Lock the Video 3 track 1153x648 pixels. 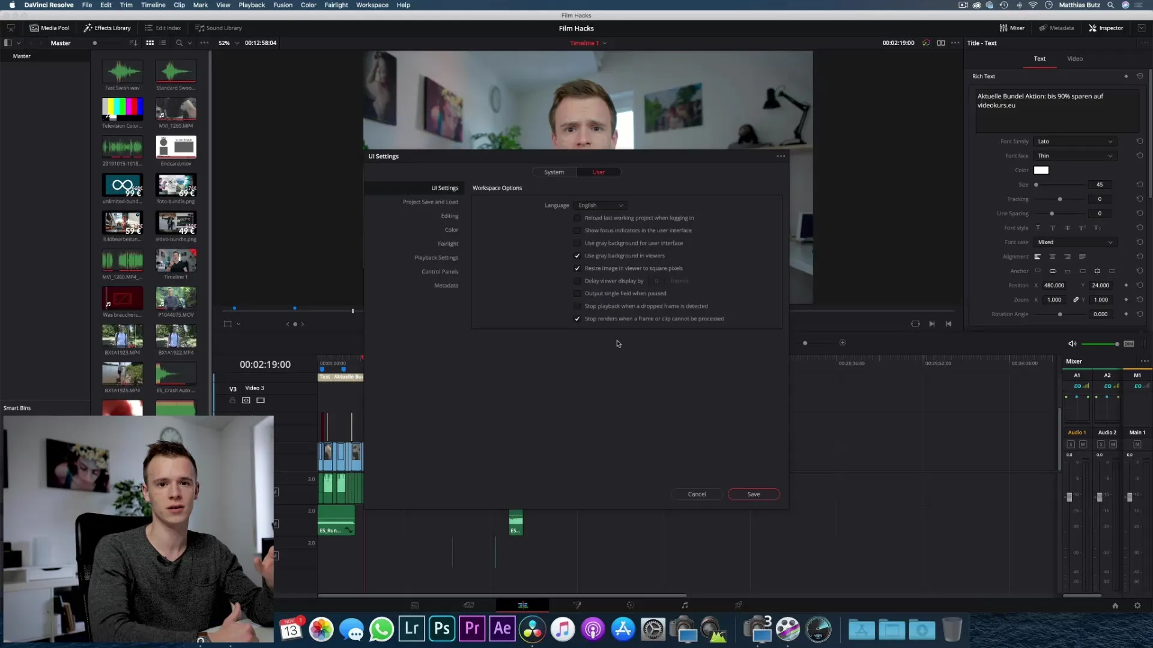(232, 400)
